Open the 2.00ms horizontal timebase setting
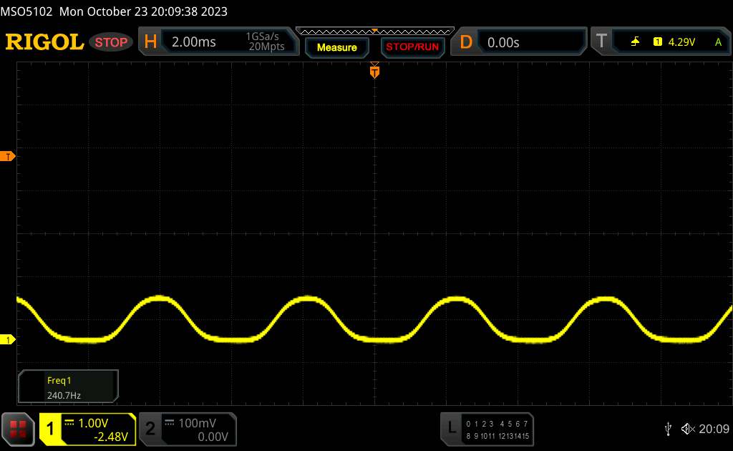This screenshot has height=451, width=733. coord(194,42)
